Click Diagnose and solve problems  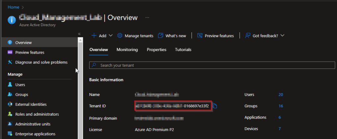41,62
